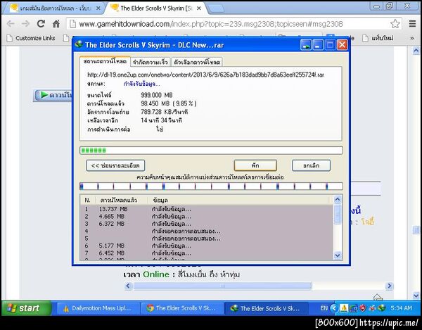422x330 pixels.
Task: Select connection row 5 in the list
Action: coord(206,239)
